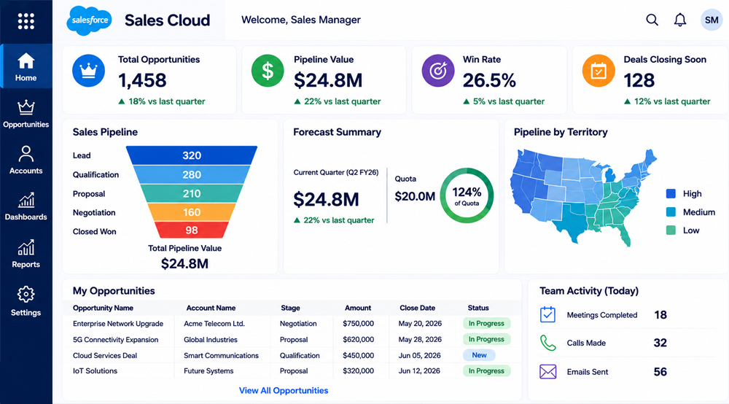The width and height of the screenshot is (729, 404).
Task: Open Reports from the sidebar
Action: click(x=26, y=254)
